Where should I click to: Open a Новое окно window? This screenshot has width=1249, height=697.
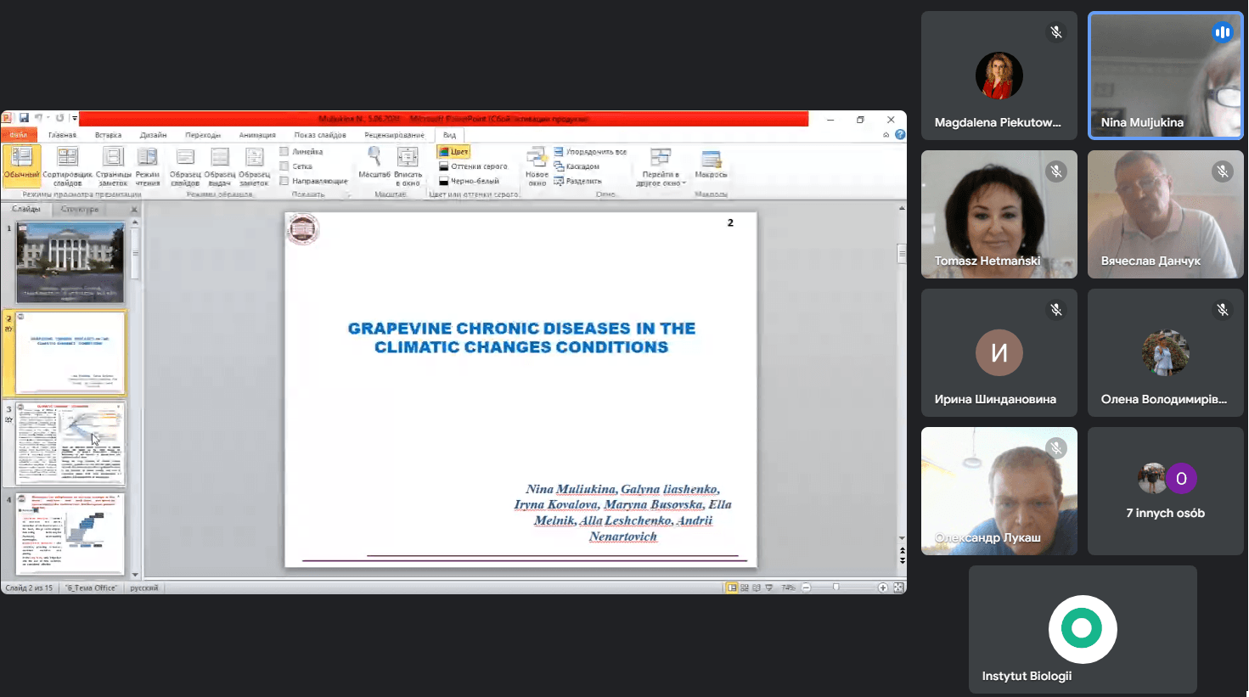tap(537, 166)
